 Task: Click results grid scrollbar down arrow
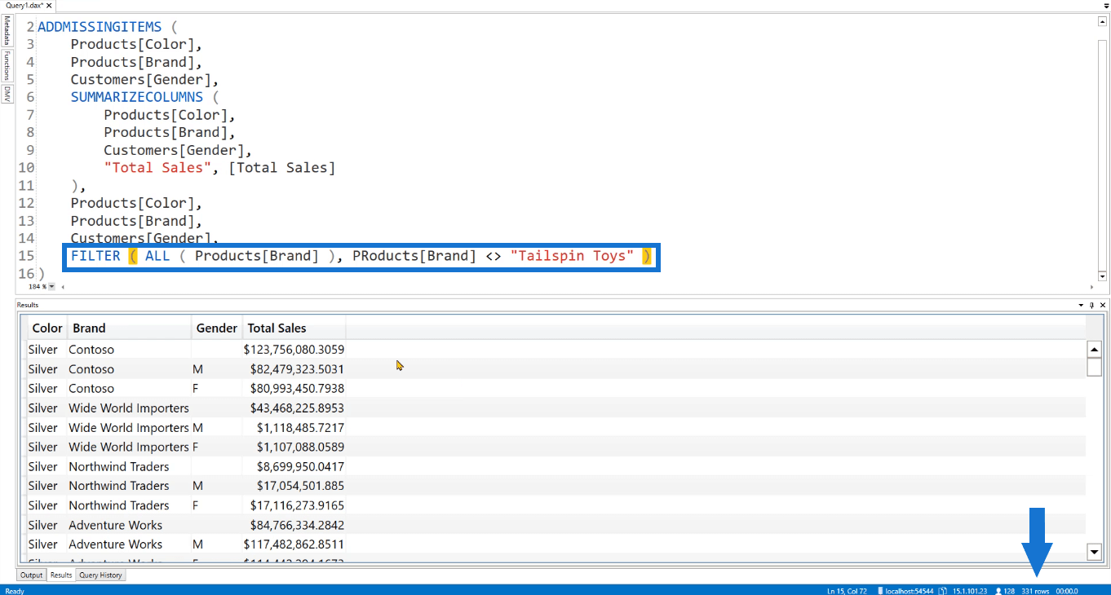click(1095, 553)
